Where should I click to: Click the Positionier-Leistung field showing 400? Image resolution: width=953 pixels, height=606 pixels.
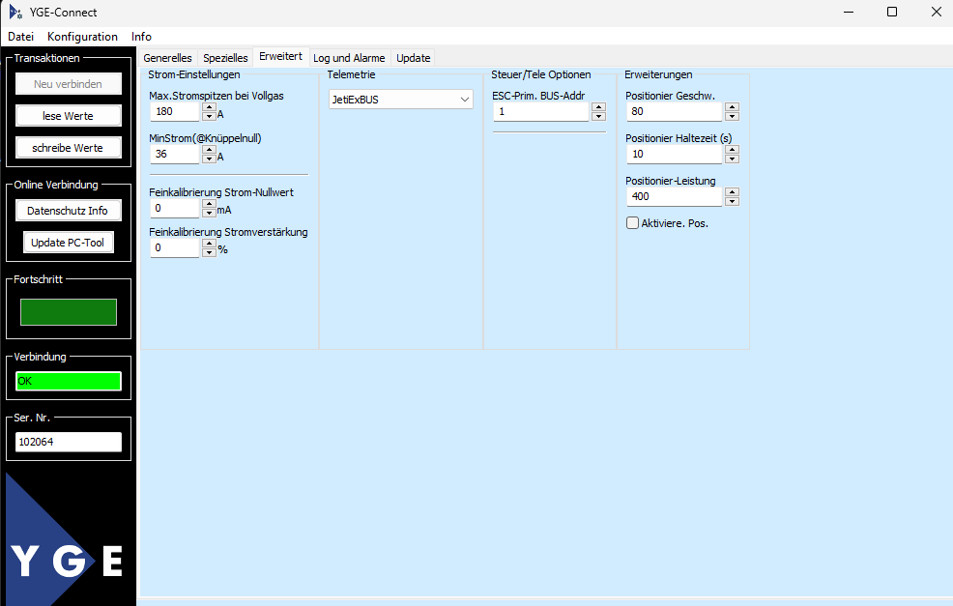[675, 197]
